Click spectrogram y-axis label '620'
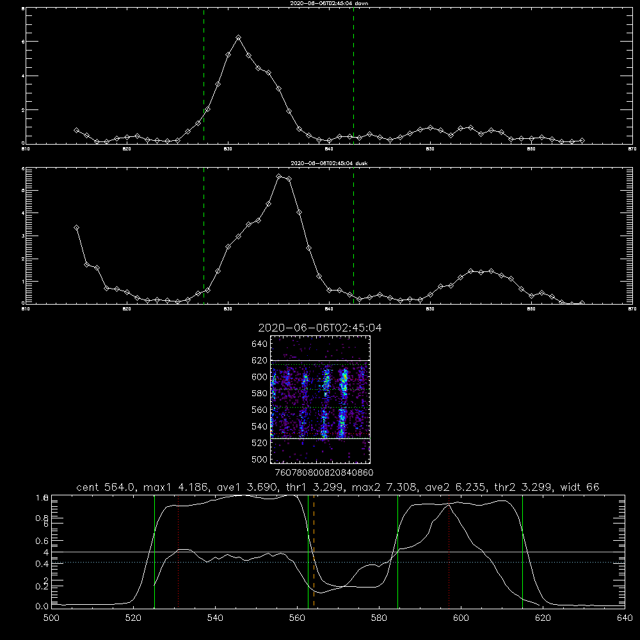This screenshot has width=640, height=640. pyautogui.click(x=260, y=360)
